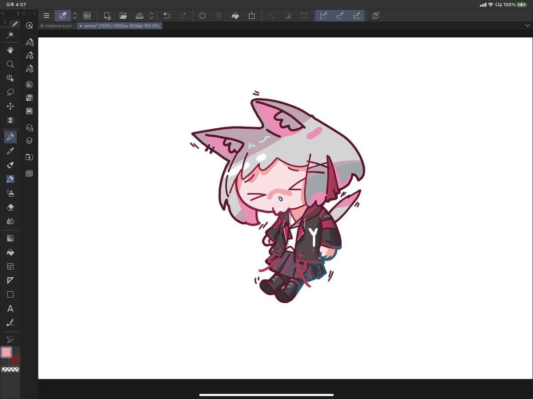Select the Gradient tool
533x399 pixels.
click(x=10, y=238)
